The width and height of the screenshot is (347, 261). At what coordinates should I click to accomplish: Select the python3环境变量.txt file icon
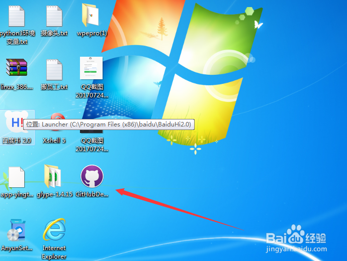point(17,16)
